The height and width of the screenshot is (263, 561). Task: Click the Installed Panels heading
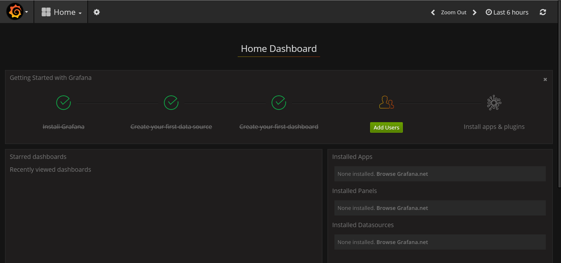(x=354, y=191)
